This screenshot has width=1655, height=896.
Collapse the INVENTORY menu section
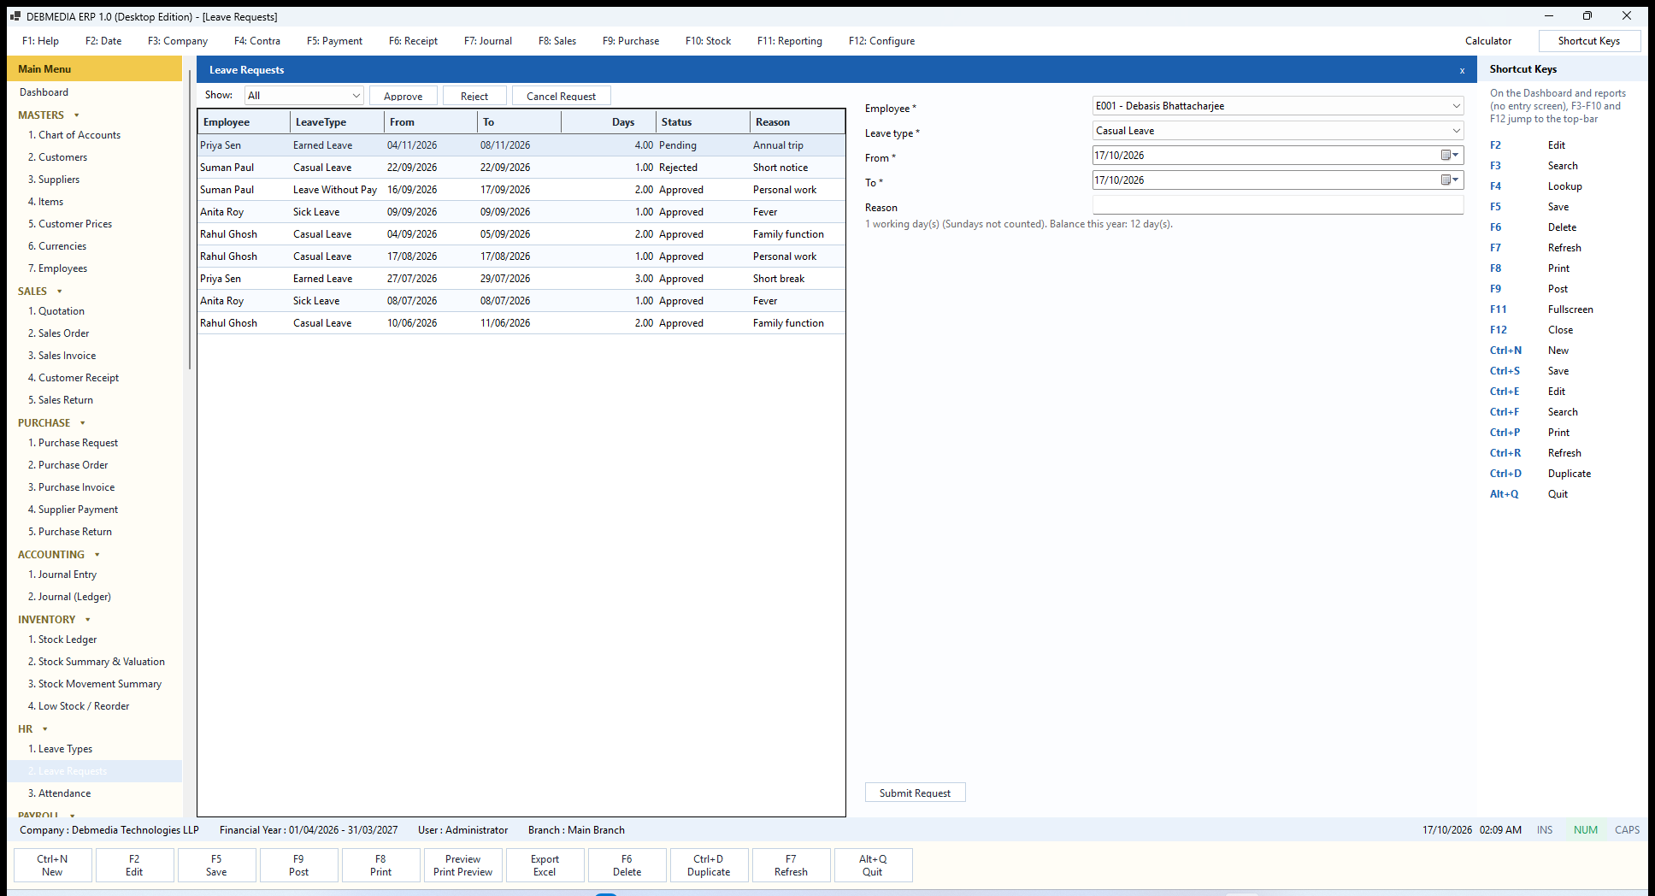tap(88, 620)
